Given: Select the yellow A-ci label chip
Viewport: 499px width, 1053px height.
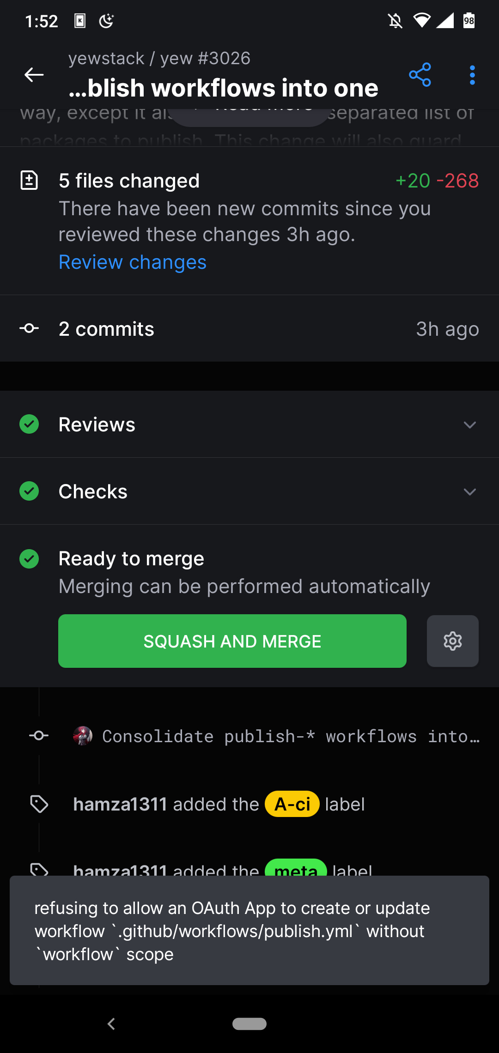Looking at the screenshot, I should (292, 804).
